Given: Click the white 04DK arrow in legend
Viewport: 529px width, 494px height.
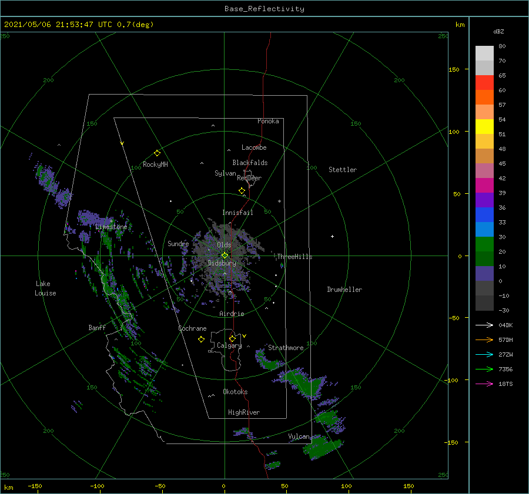Looking at the screenshot, I should 484,325.
